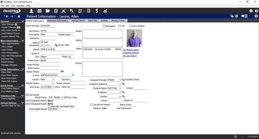Click the patient photo thumbnail

(134, 38)
